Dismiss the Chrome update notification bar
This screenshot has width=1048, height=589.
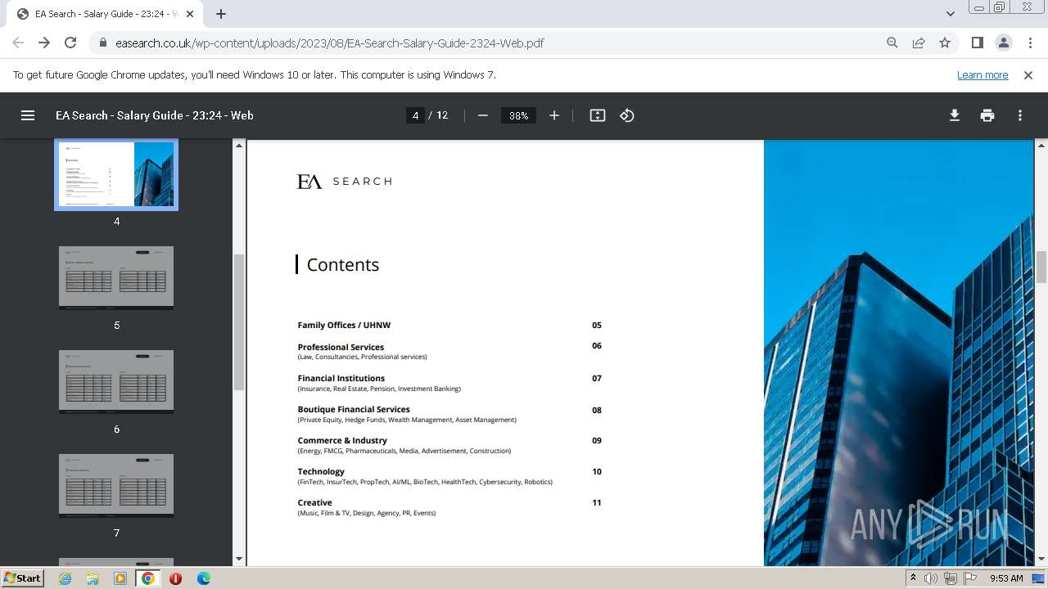[x=1028, y=74]
